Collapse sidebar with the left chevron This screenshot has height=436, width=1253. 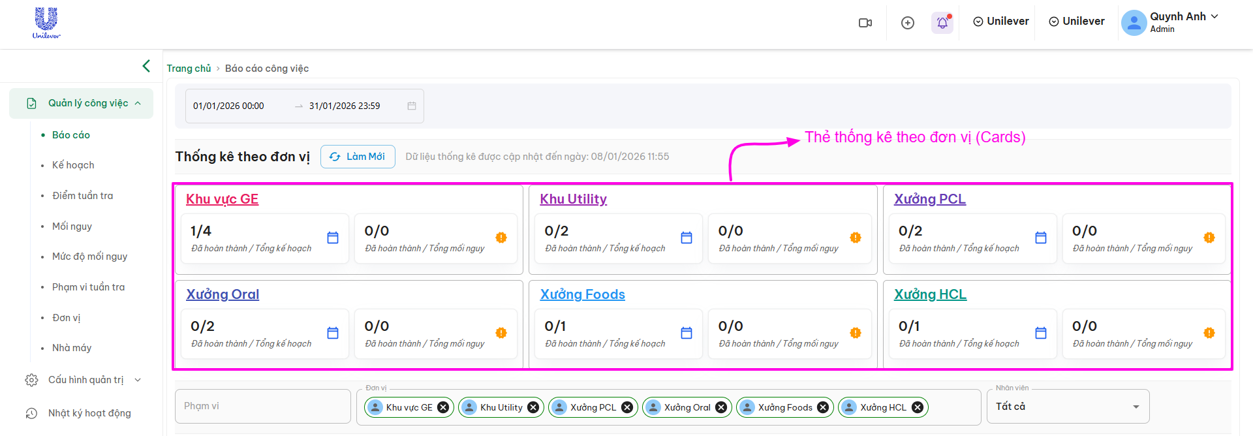146,66
